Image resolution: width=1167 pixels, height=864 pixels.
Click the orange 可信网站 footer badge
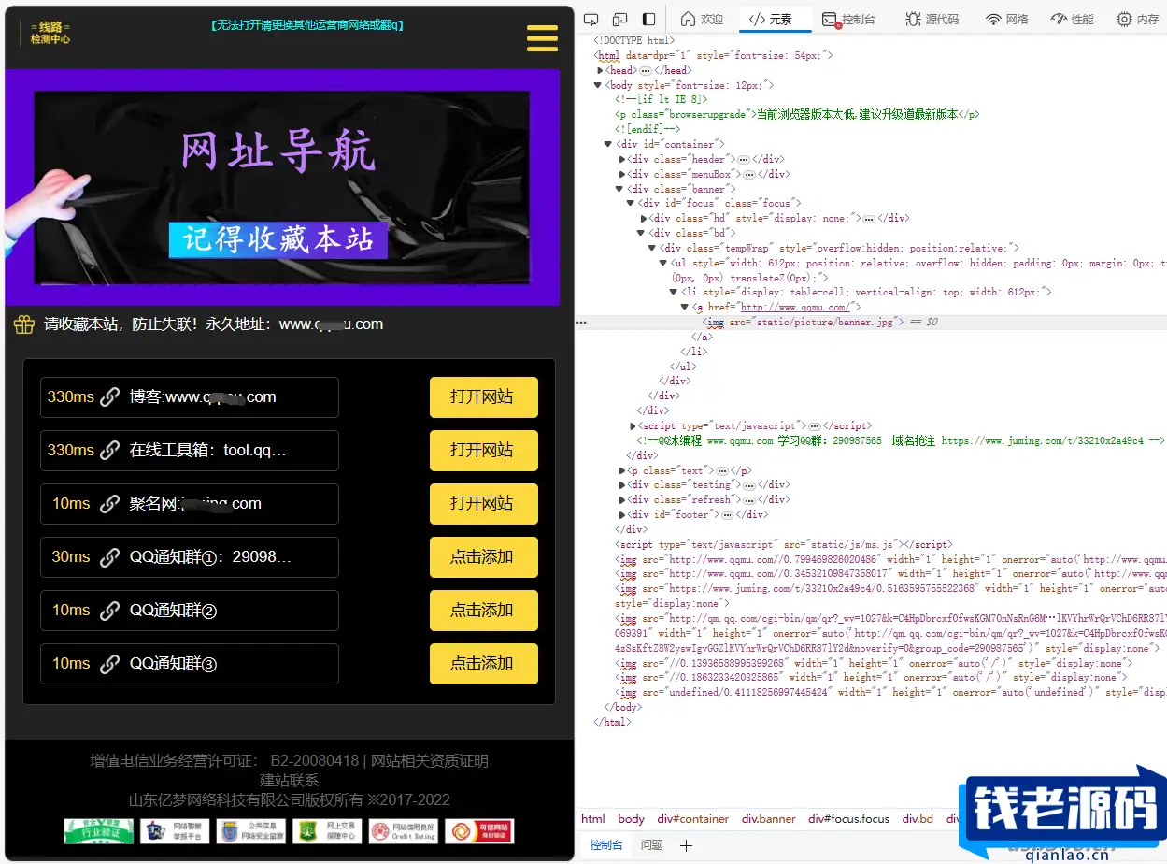pos(479,831)
